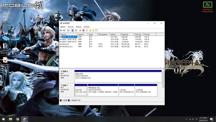Click the volume speaker tray icon

coord(193,119)
